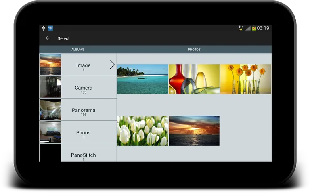
Task: Expand the Image album chevron arrow
Action: tap(112, 65)
